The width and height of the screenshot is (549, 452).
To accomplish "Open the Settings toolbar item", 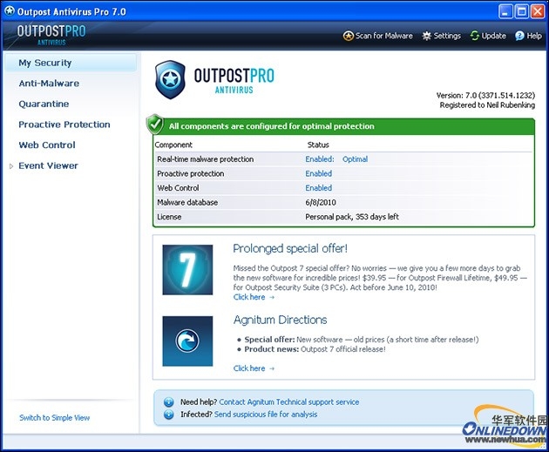I will [442, 36].
